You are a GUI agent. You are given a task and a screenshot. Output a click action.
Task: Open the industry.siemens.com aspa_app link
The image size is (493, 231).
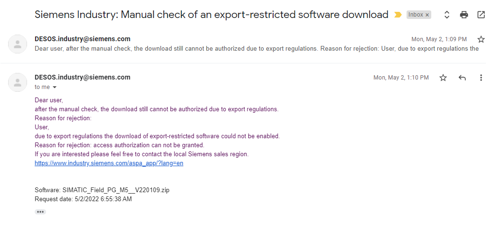(109, 163)
